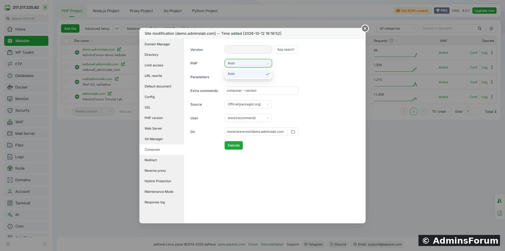This screenshot has height=251, width=505.
Task: Open Docker section
Action: pyautogui.click(x=26, y=87)
